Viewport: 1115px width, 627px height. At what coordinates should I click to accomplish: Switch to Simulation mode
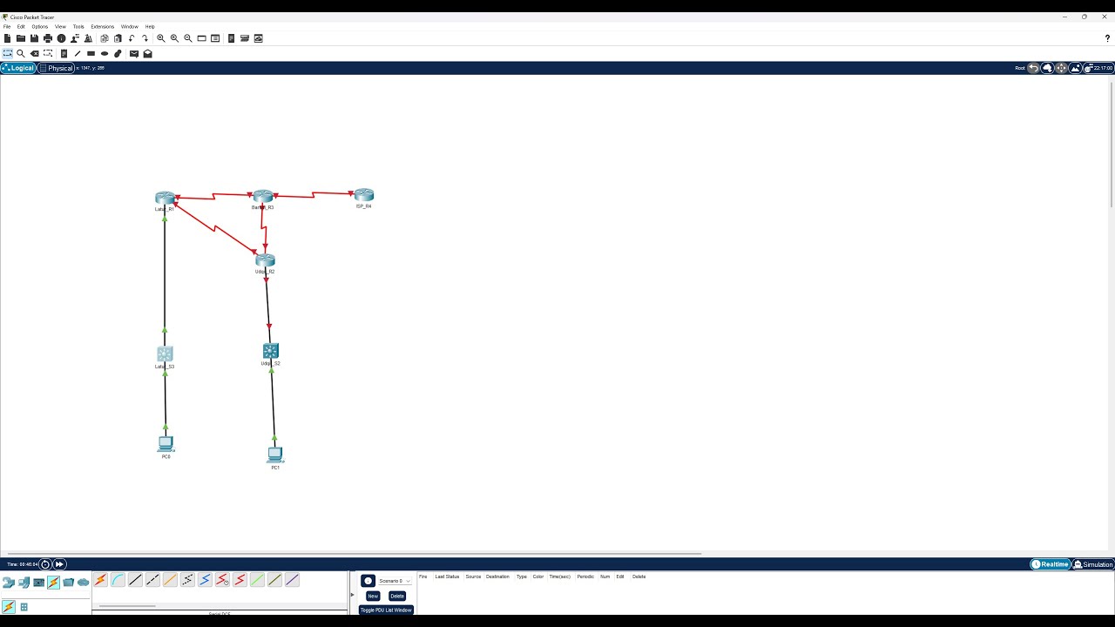point(1093,564)
